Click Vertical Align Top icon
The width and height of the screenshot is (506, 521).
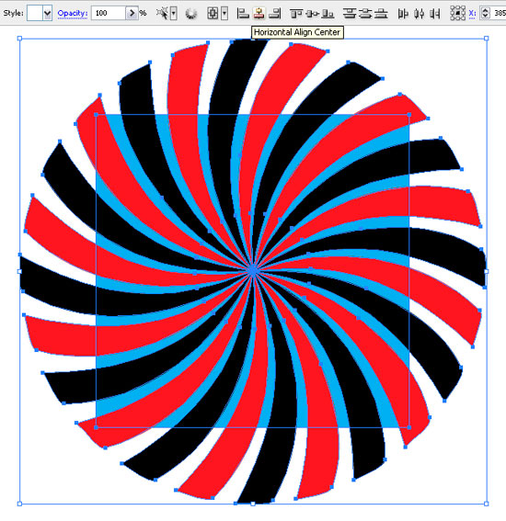coord(295,14)
